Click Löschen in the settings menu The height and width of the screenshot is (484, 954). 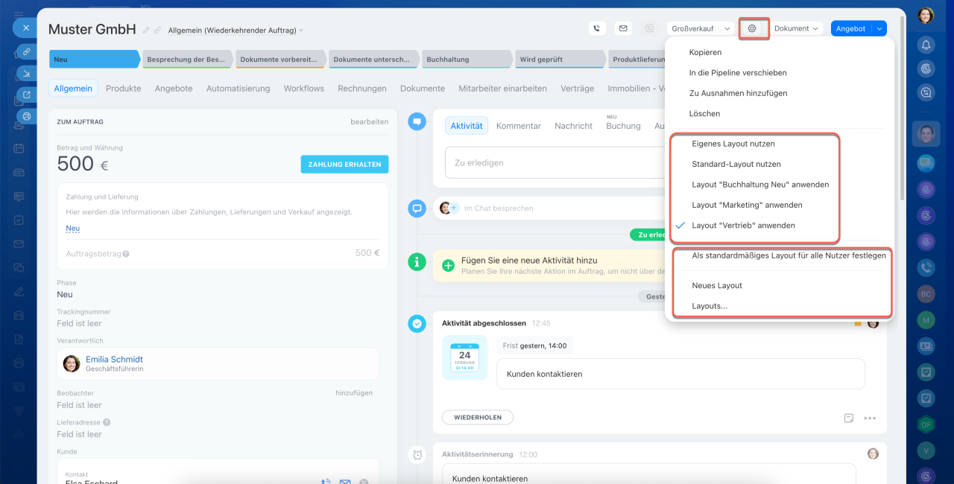[704, 114]
